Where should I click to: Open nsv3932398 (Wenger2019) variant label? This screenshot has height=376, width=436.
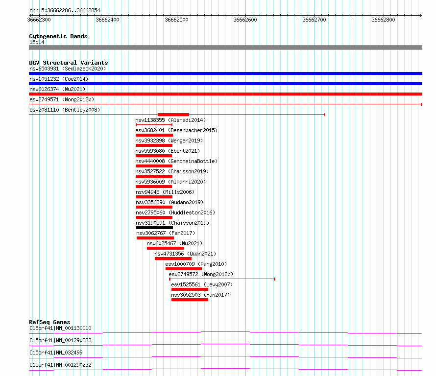point(169,141)
